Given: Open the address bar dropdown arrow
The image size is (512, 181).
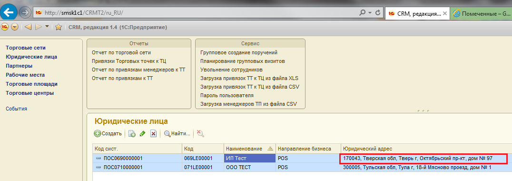Looking at the screenshot, I should click(x=370, y=13).
